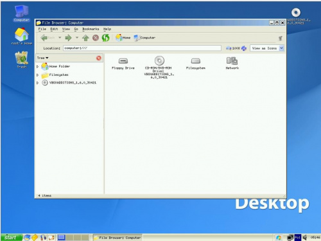The height and width of the screenshot is (241, 321).
Task: Expand the Filesystem tree node
Action: coord(38,75)
